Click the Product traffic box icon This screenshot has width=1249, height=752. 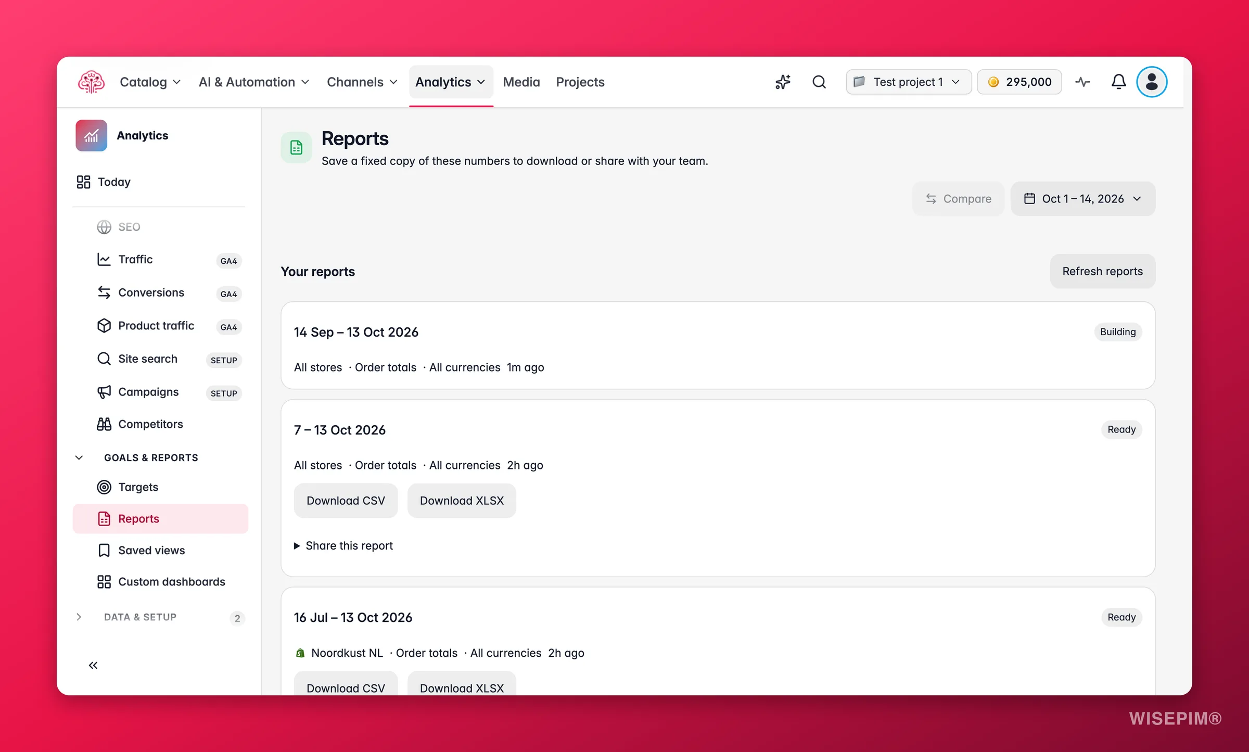point(104,326)
